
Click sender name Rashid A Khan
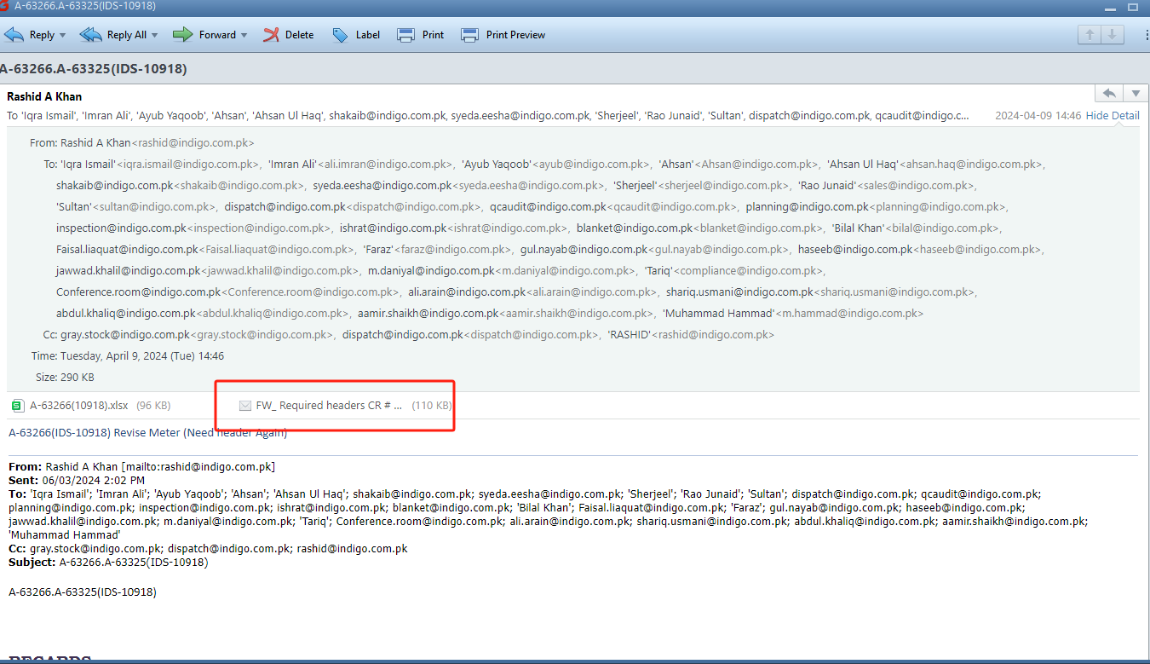click(44, 96)
